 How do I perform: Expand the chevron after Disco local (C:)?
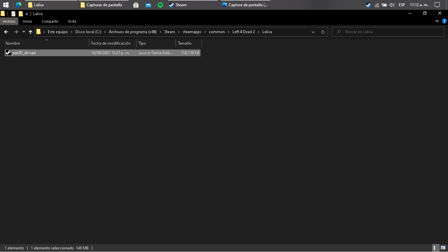105,32
